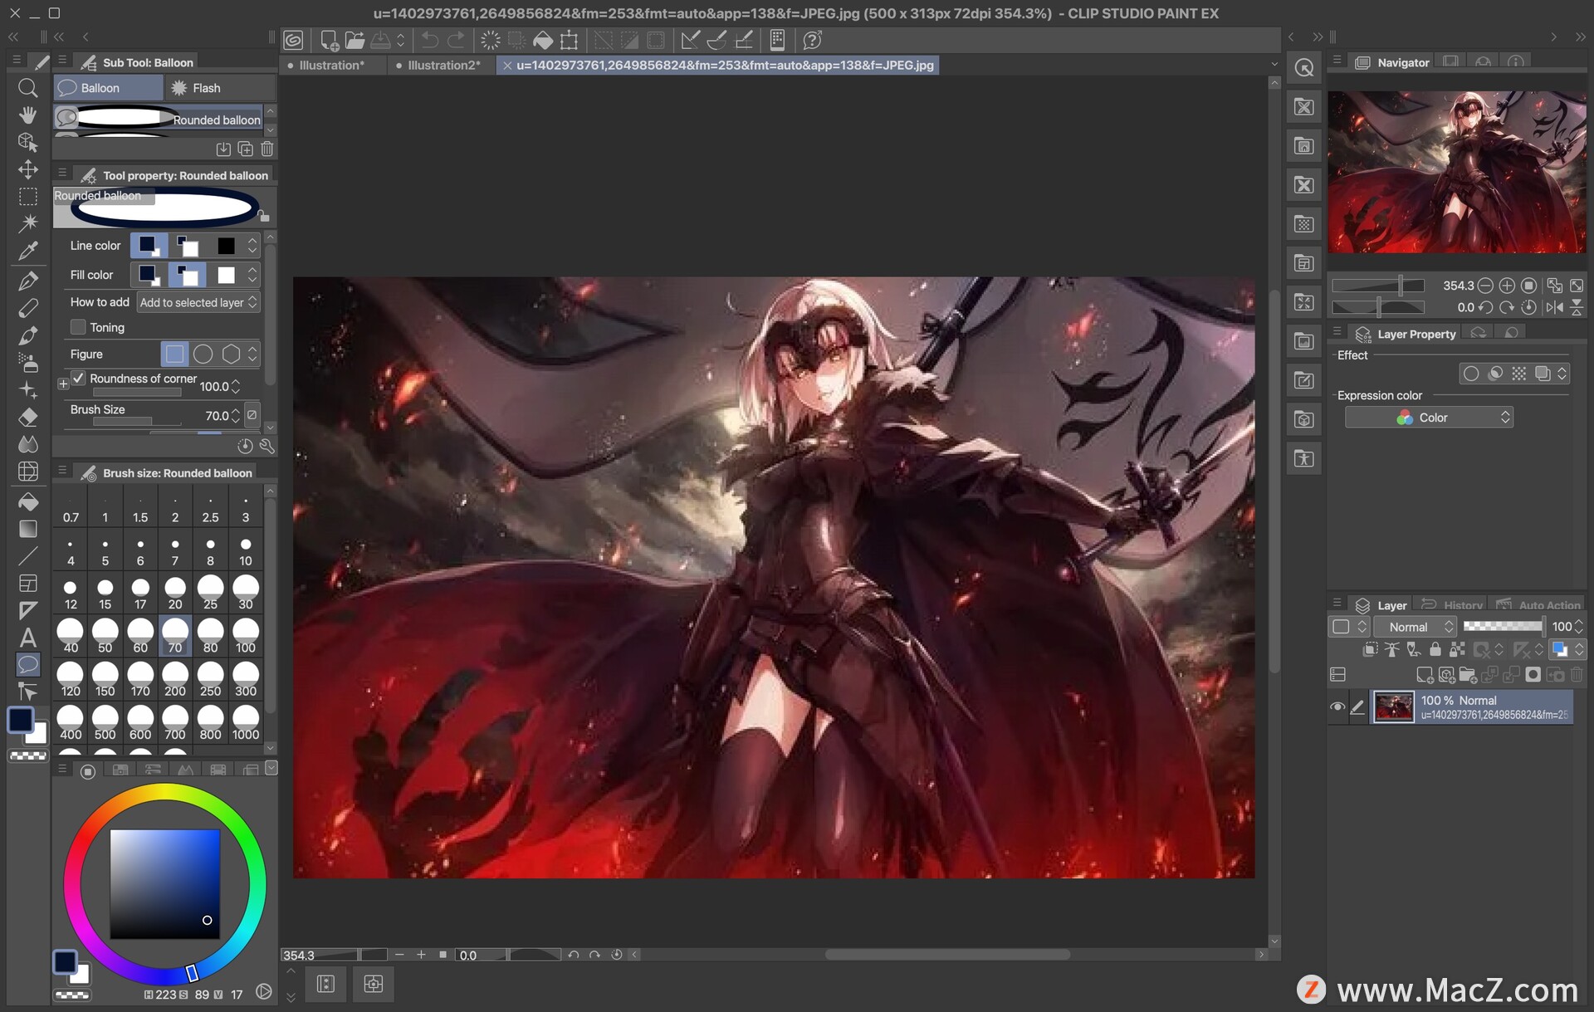Viewport: 1594px width, 1012px height.
Task: Click the Open file folder icon
Action: coord(354,40)
